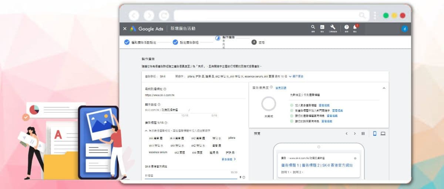Open the browser three-dot menu
The image size is (444, 189).
[x=375, y=15]
